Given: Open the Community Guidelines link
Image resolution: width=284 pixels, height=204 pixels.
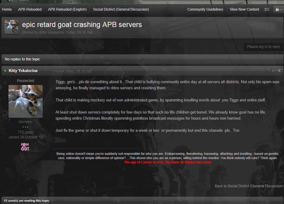Looking at the screenshot, I should point(205,9).
